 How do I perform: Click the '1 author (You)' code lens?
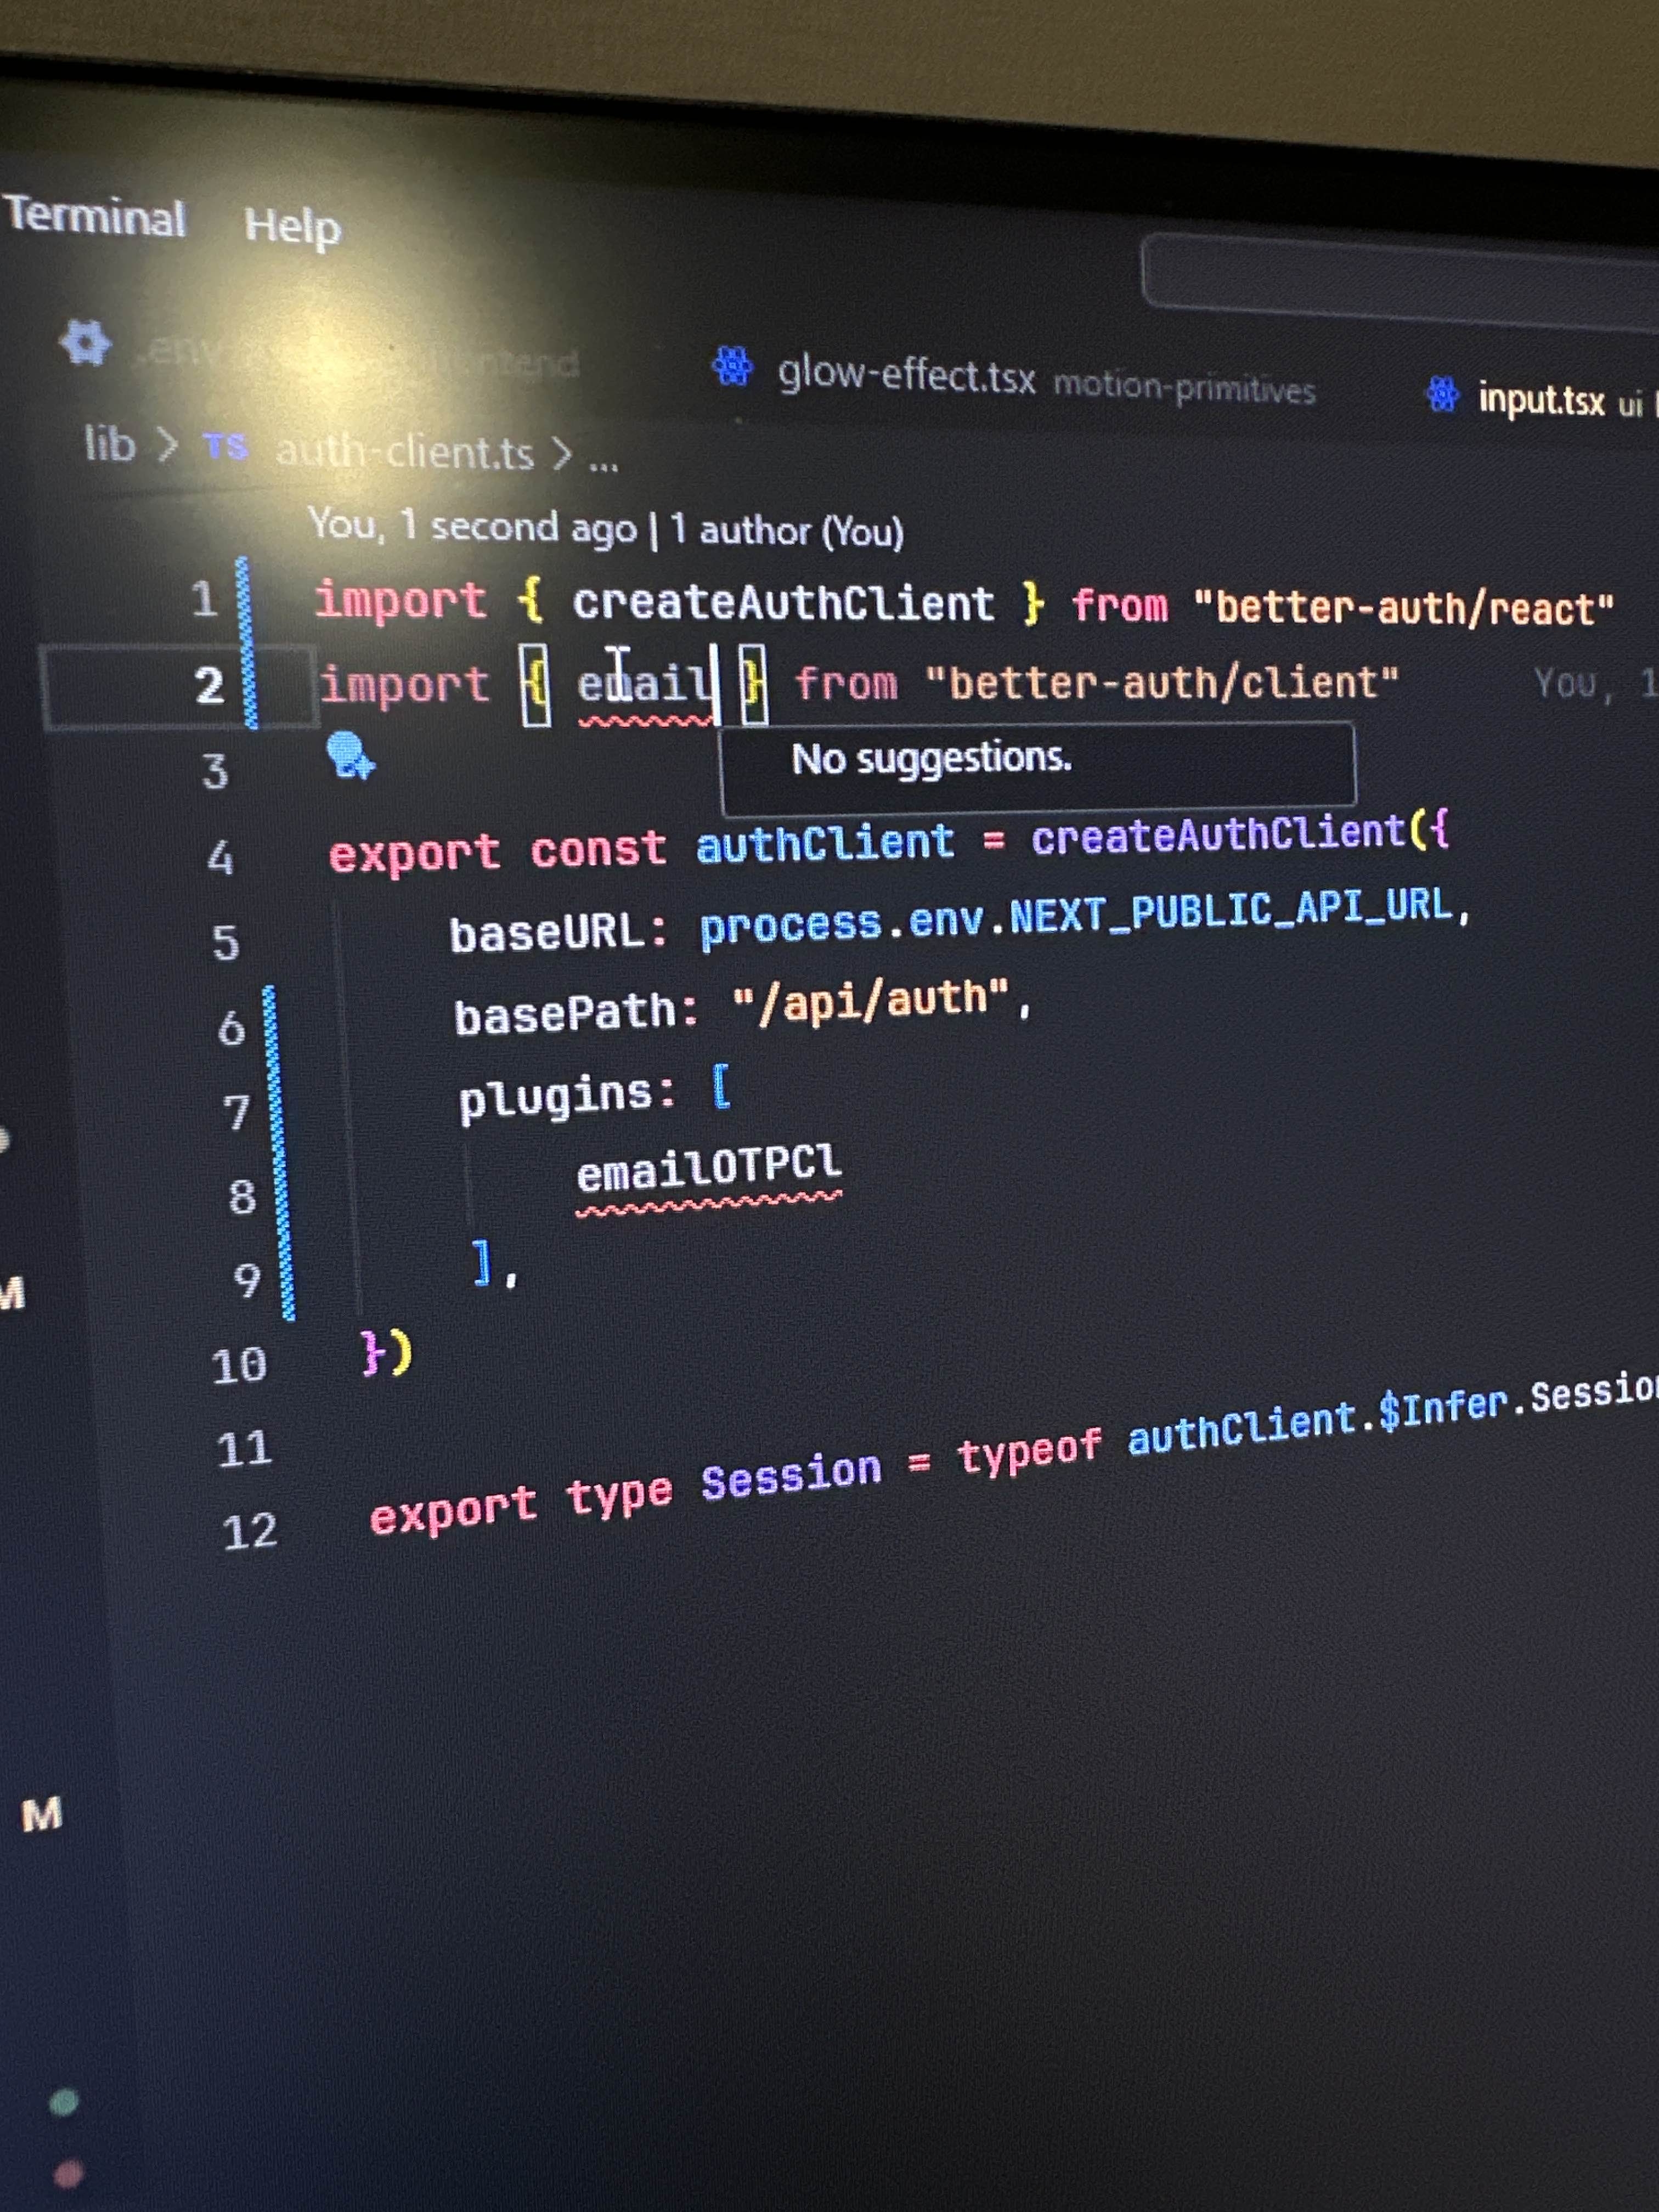point(786,530)
